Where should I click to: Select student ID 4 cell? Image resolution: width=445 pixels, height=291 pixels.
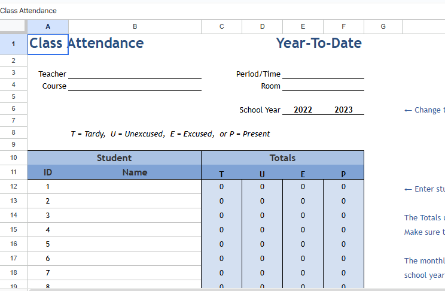tap(48, 229)
